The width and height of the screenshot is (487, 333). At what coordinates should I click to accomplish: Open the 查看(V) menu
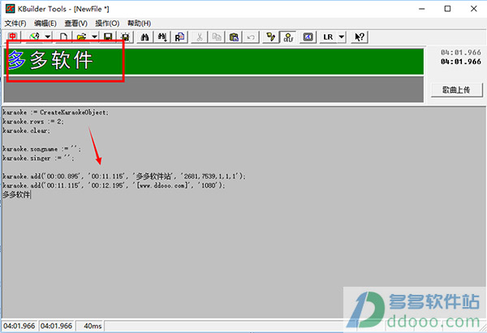tap(75, 24)
